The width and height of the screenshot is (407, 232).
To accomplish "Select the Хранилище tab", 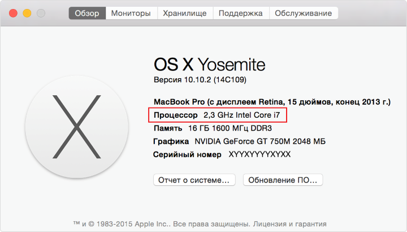I will click(185, 13).
